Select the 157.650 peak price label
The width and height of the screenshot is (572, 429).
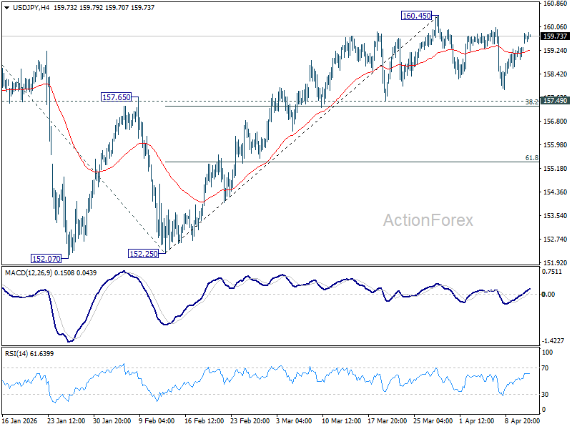click(116, 97)
